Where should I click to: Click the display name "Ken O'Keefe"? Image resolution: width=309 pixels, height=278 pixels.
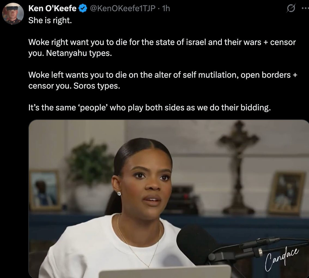click(x=52, y=9)
